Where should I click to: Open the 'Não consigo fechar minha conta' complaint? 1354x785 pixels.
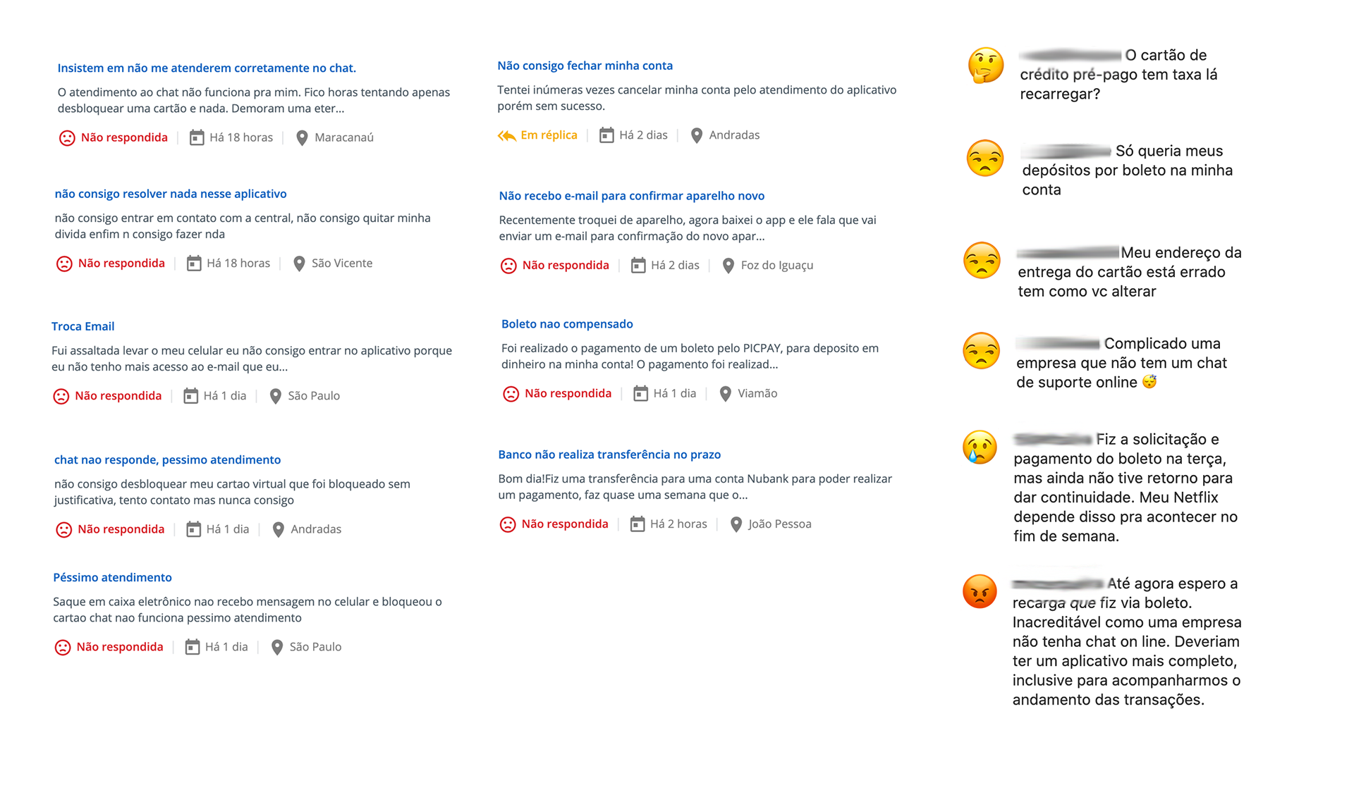585,66
